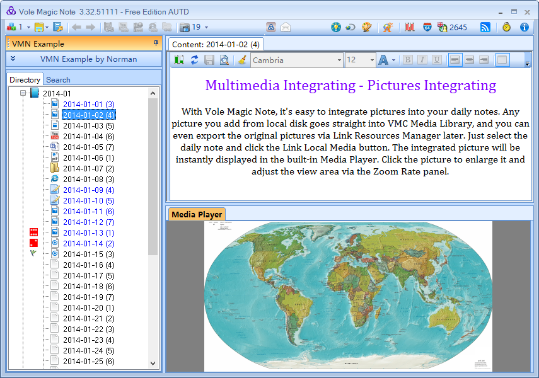Viewport: 539px width, 378px height.
Task: Open the PDF note 2014-01-06 (1)
Action: click(89, 157)
